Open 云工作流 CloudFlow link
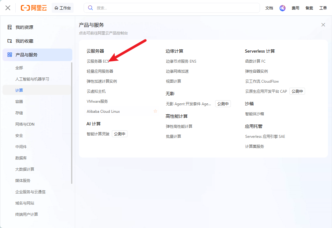This screenshot has height=228, width=332. pos(262,81)
